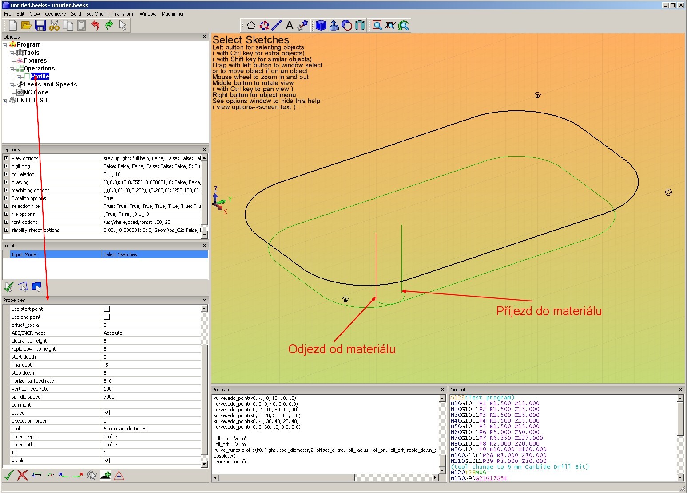Click the pentagon sketch tool icon

tap(251, 26)
